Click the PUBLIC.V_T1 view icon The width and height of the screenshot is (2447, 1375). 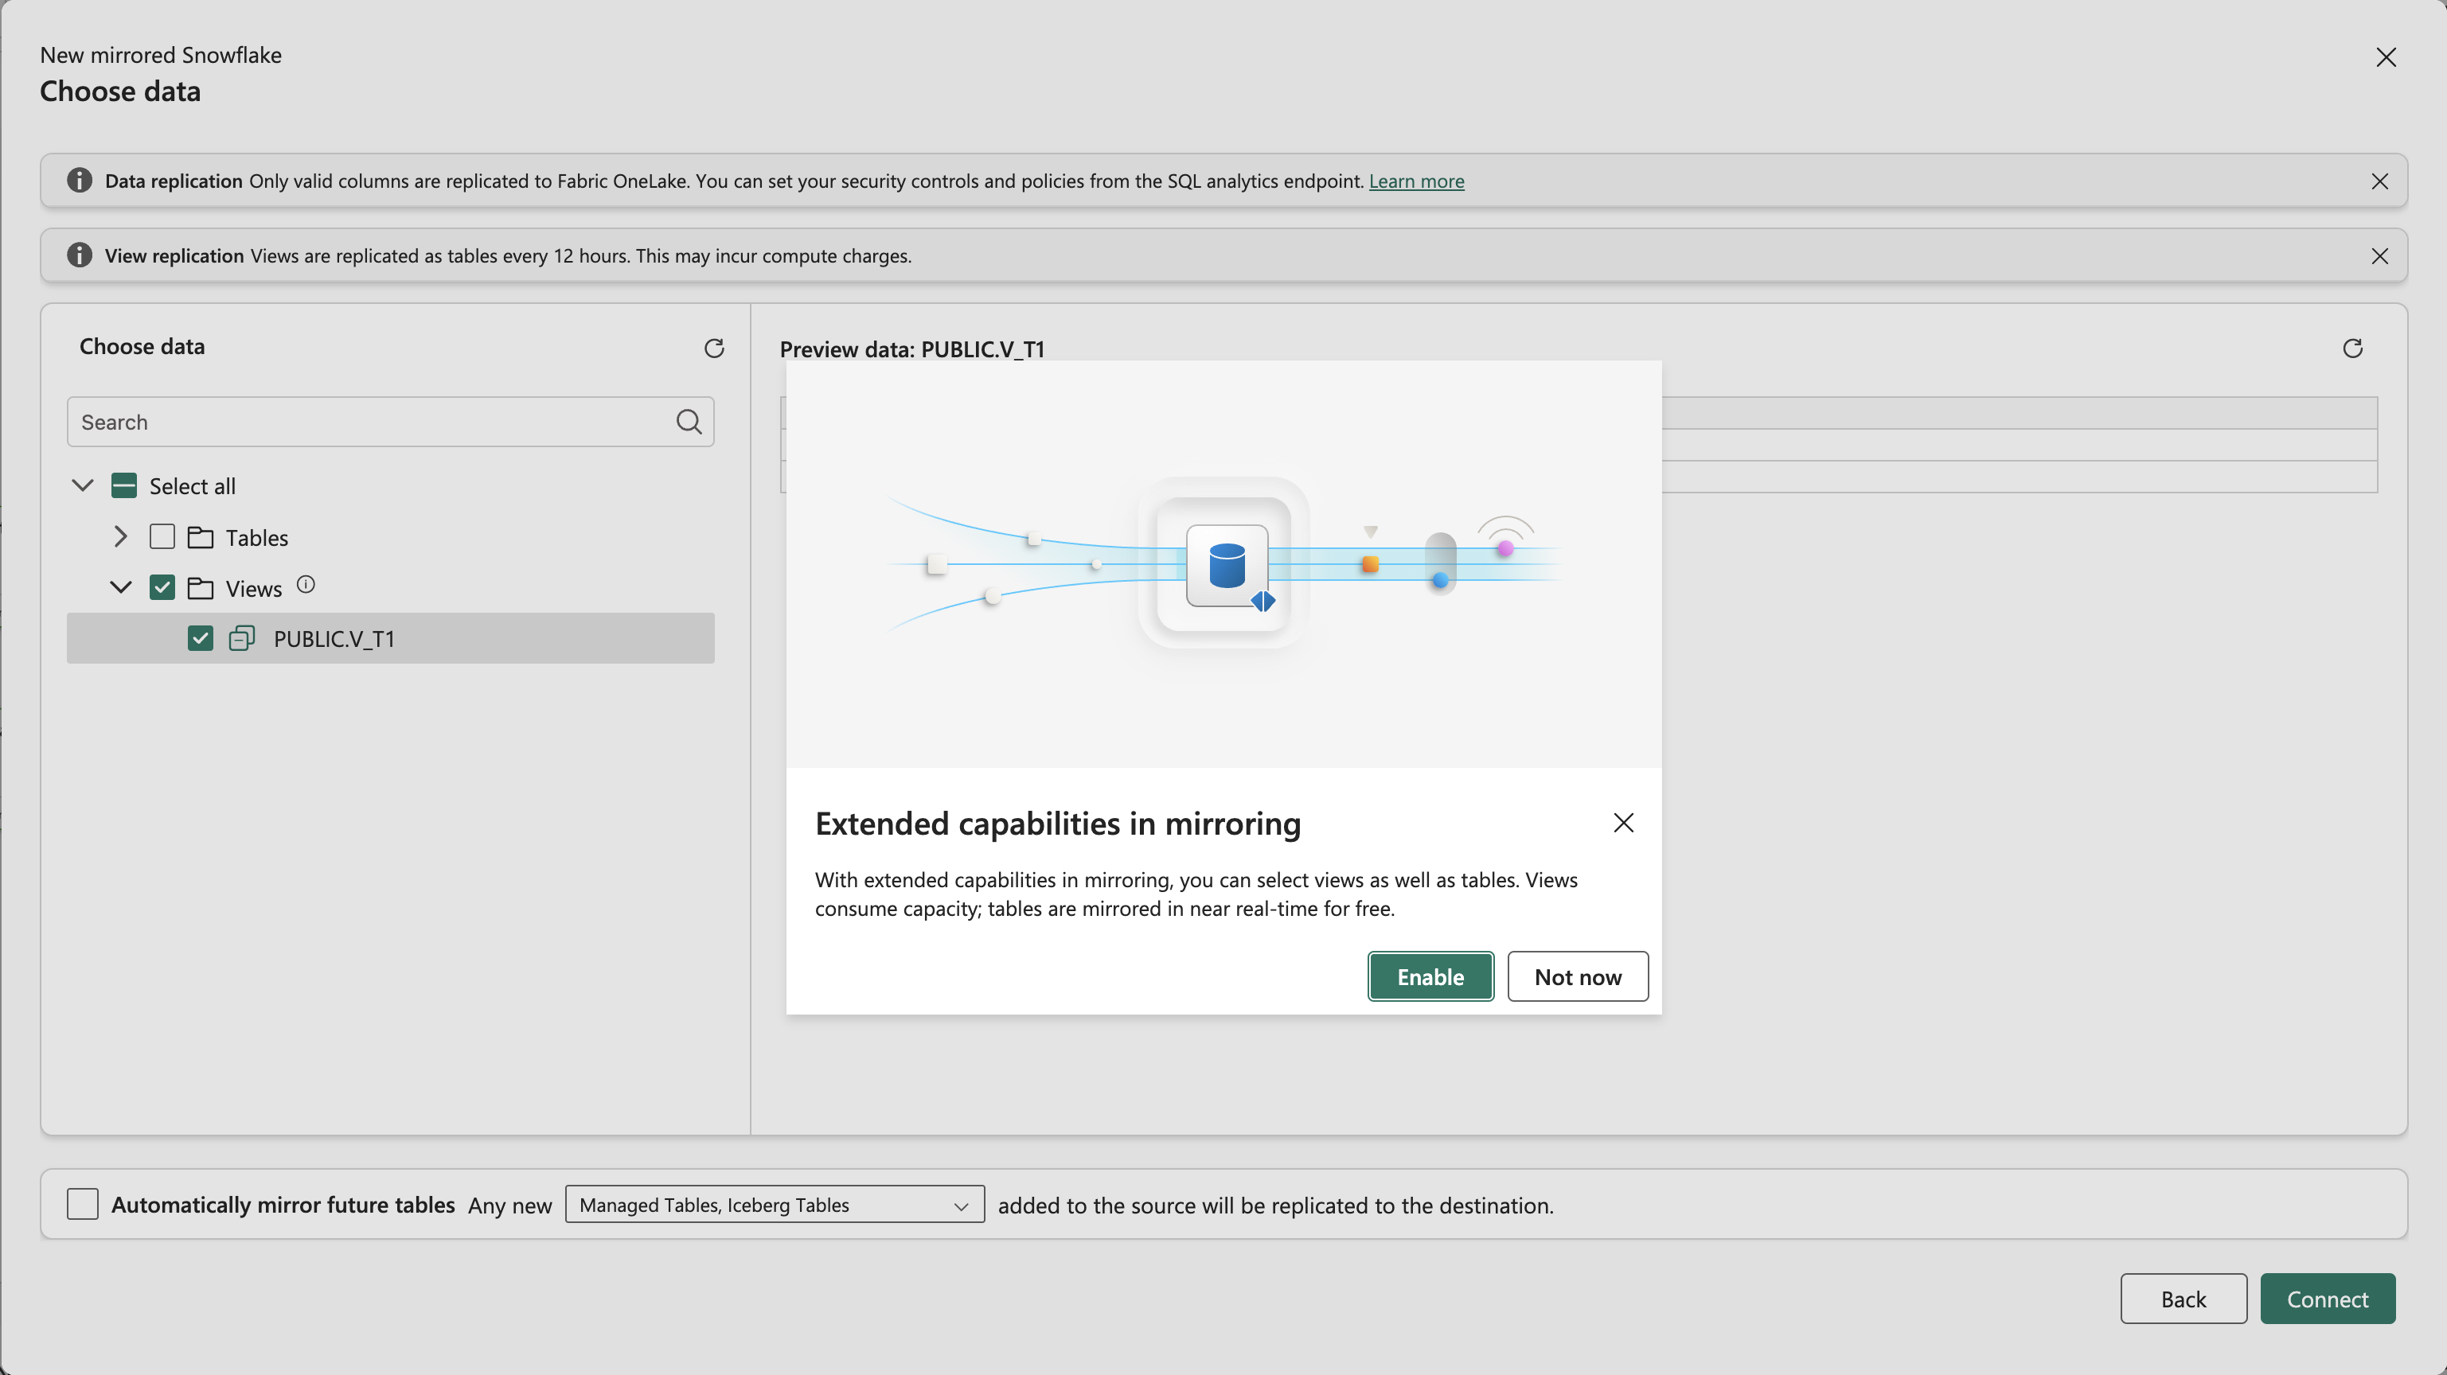coord(241,638)
